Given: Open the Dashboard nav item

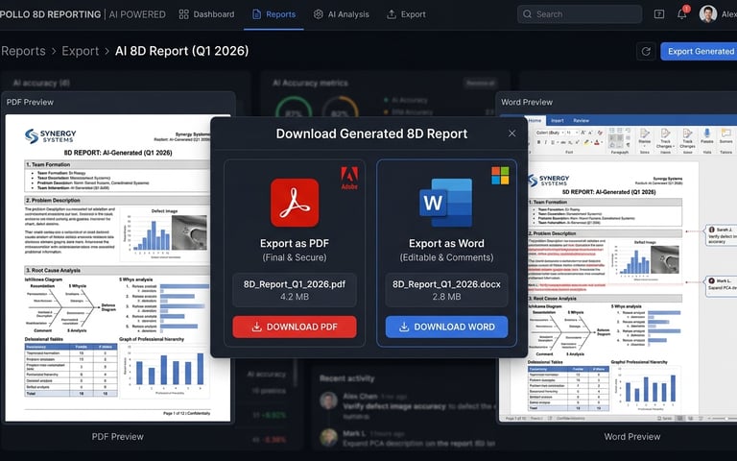Looking at the screenshot, I should click(206, 14).
